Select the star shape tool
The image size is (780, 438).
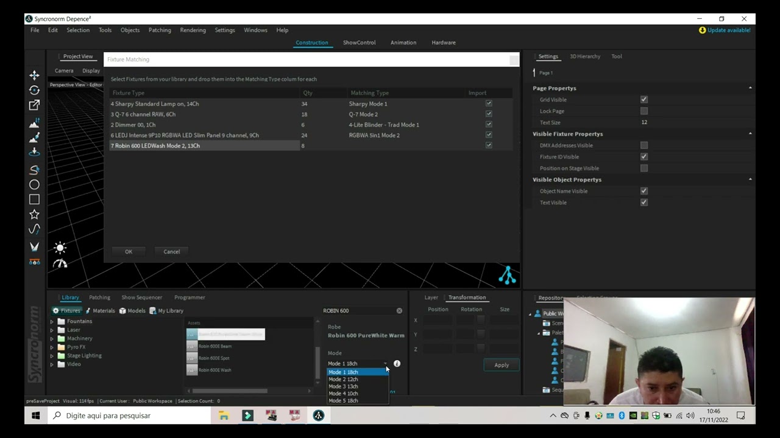click(x=34, y=214)
